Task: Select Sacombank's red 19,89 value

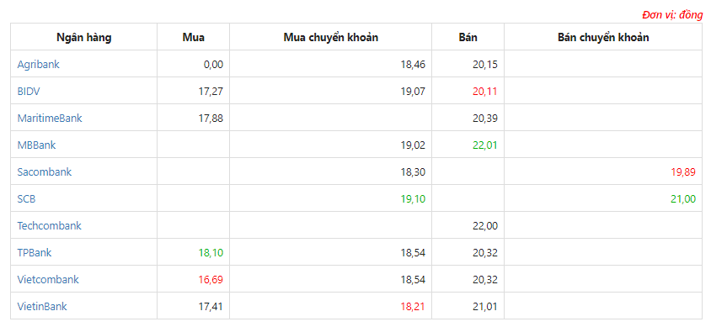Action: pyautogui.click(x=683, y=171)
